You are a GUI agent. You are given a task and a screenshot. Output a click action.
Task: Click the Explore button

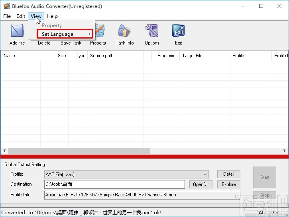coord(228,184)
